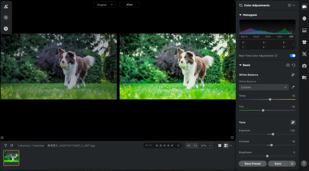
Task: Pick white balance with the eyedropper icon
Action: (293, 87)
